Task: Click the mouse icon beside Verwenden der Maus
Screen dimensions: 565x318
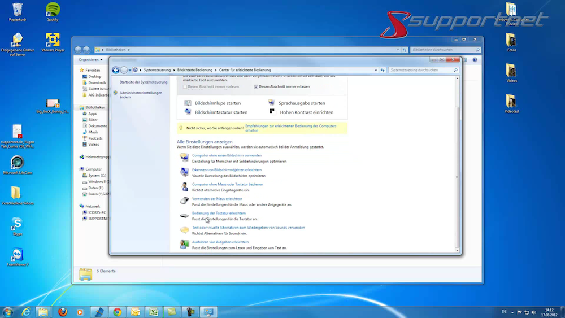Action: (184, 201)
